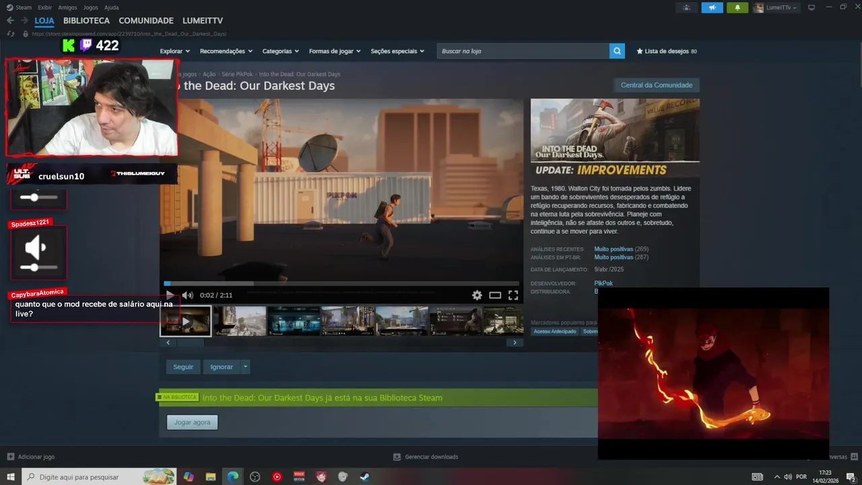The height and width of the screenshot is (485, 862).
Task: Expand the Seções especiais dropdown
Action: tap(397, 51)
